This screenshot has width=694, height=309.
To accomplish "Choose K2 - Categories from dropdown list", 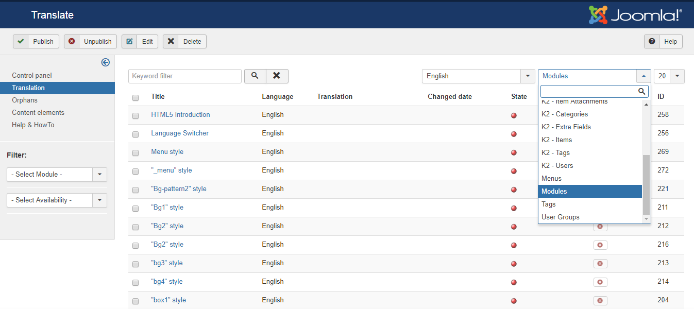I will click(x=590, y=114).
